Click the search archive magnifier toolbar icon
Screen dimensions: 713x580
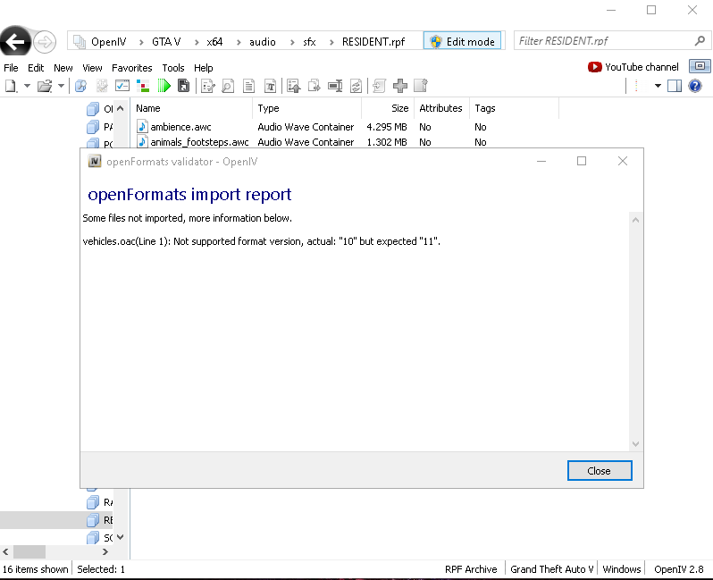[x=81, y=86]
